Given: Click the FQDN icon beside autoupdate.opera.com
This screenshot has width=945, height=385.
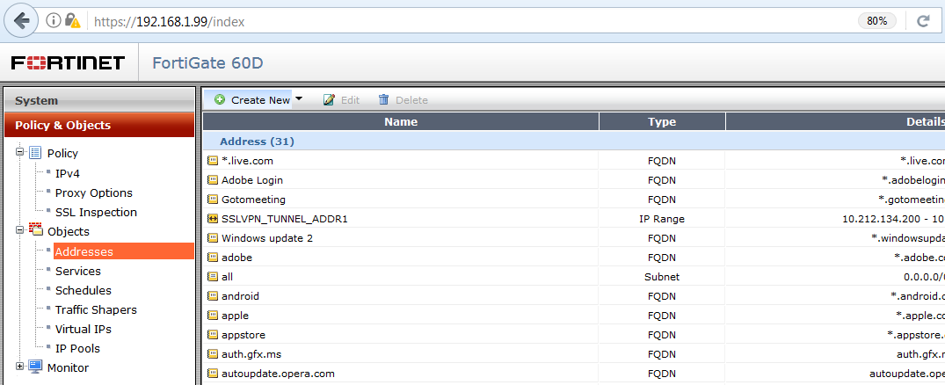Looking at the screenshot, I should coord(213,373).
